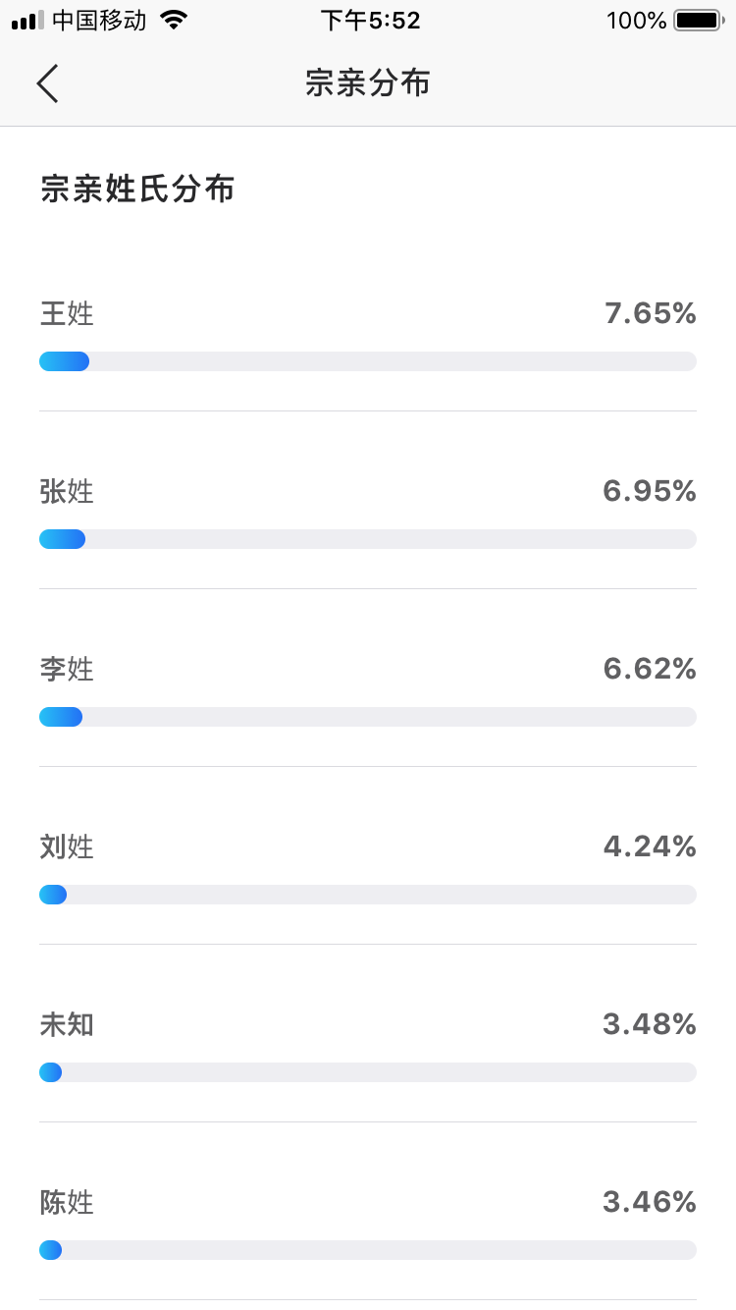Click the 未知 progress bar
The height and width of the screenshot is (1310, 736).
click(x=368, y=1072)
